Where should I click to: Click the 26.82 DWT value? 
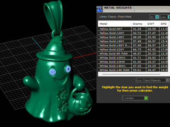152,58
